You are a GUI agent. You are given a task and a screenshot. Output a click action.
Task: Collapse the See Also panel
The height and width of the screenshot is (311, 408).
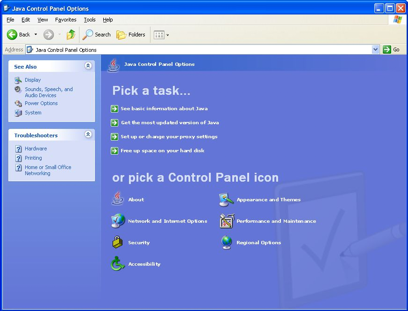pyautogui.click(x=88, y=66)
